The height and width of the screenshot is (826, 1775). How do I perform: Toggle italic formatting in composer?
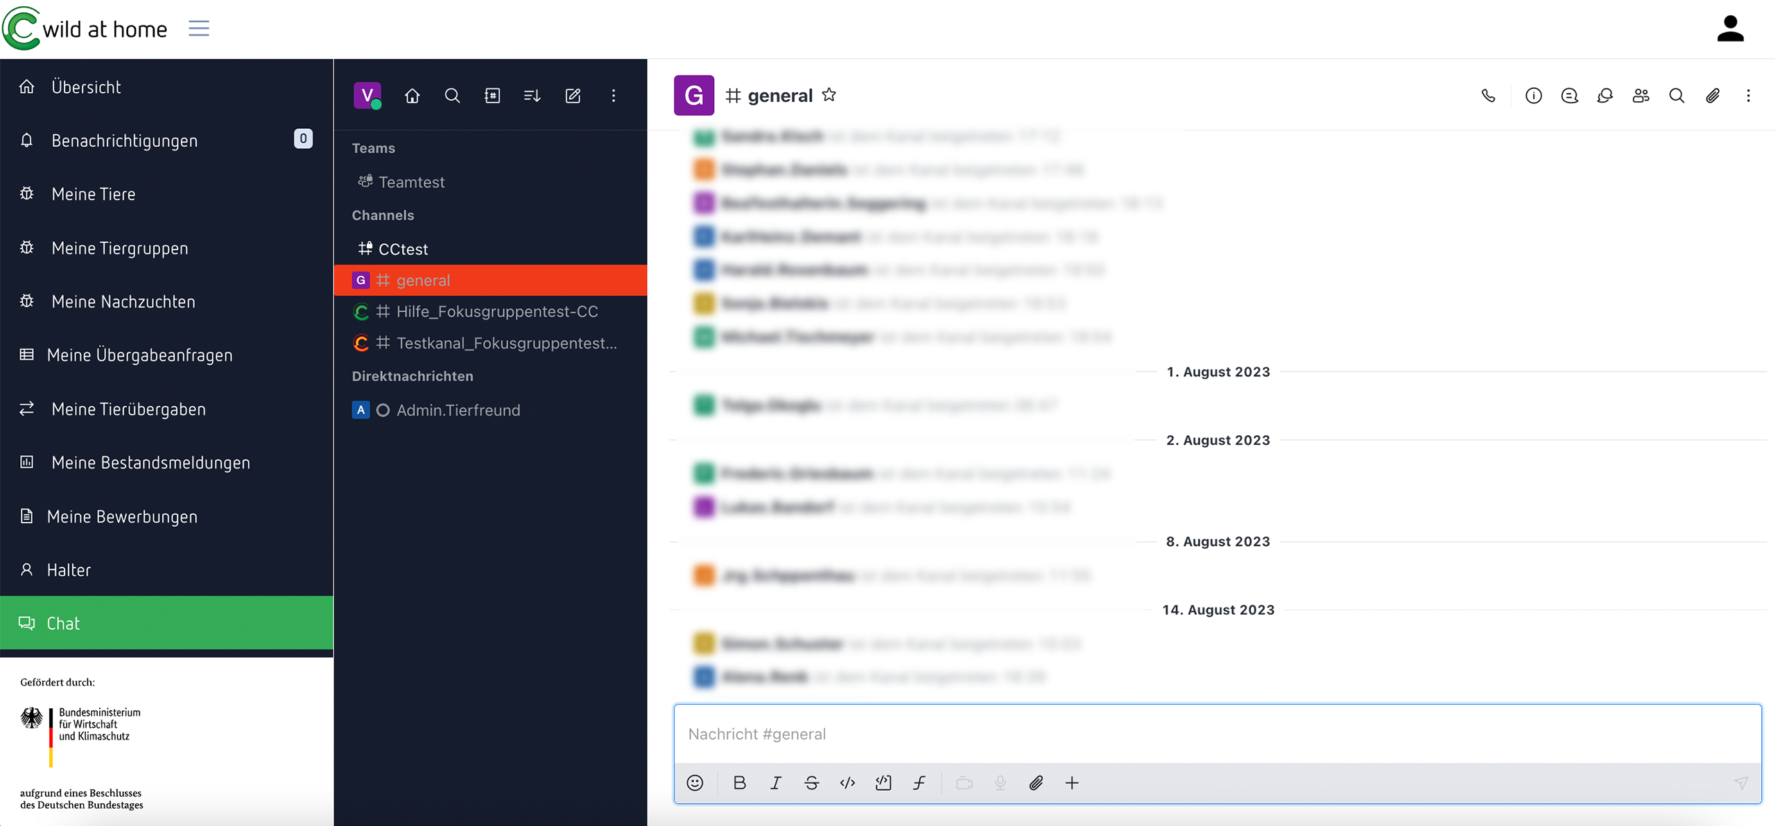tap(775, 783)
